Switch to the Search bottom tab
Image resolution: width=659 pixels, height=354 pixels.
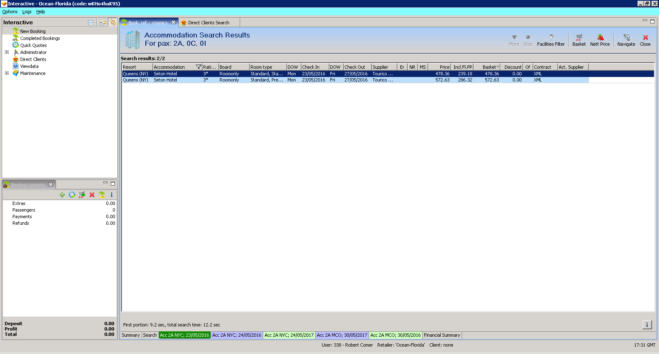pyautogui.click(x=150, y=335)
